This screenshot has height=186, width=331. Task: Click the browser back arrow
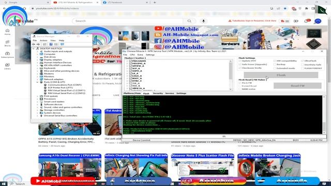coord(5,8)
